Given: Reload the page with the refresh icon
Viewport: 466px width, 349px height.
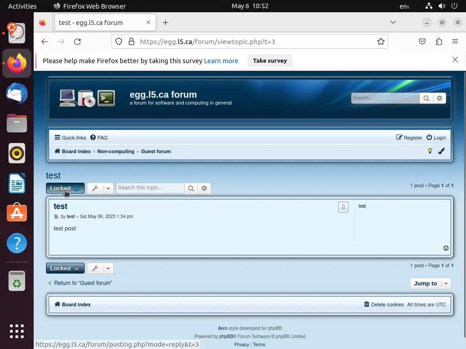Looking at the screenshot, I should click(x=77, y=41).
